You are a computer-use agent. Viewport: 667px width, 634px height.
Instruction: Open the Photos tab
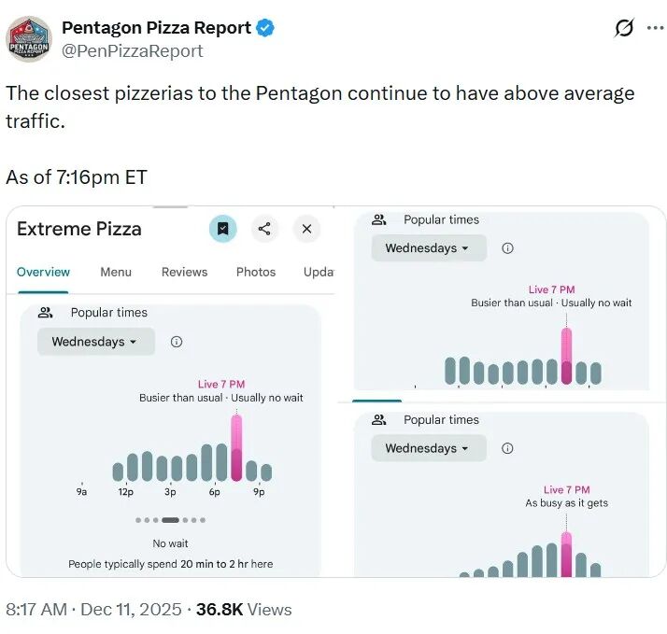click(x=256, y=272)
